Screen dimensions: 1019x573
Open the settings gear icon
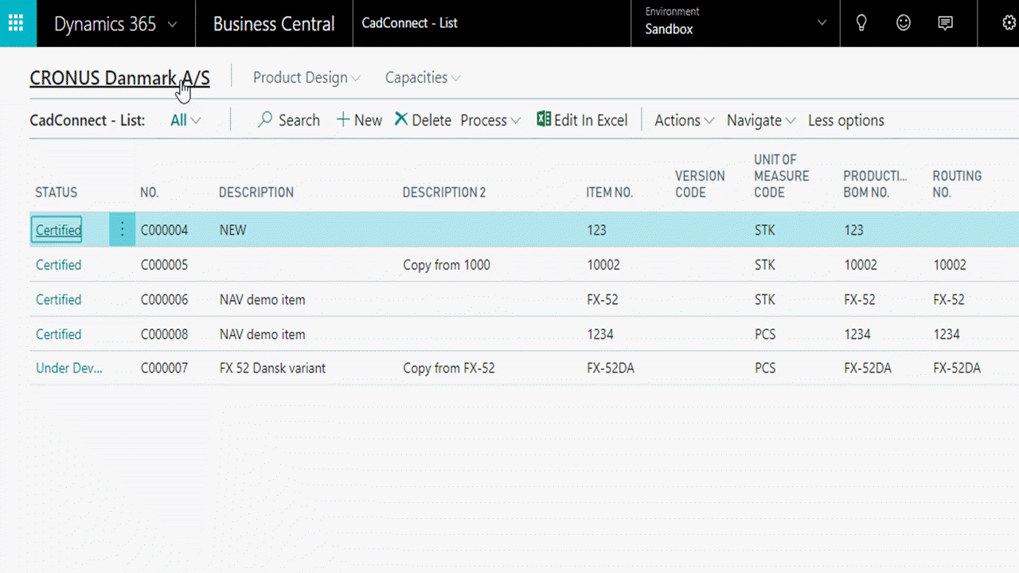pos(1009,23)
